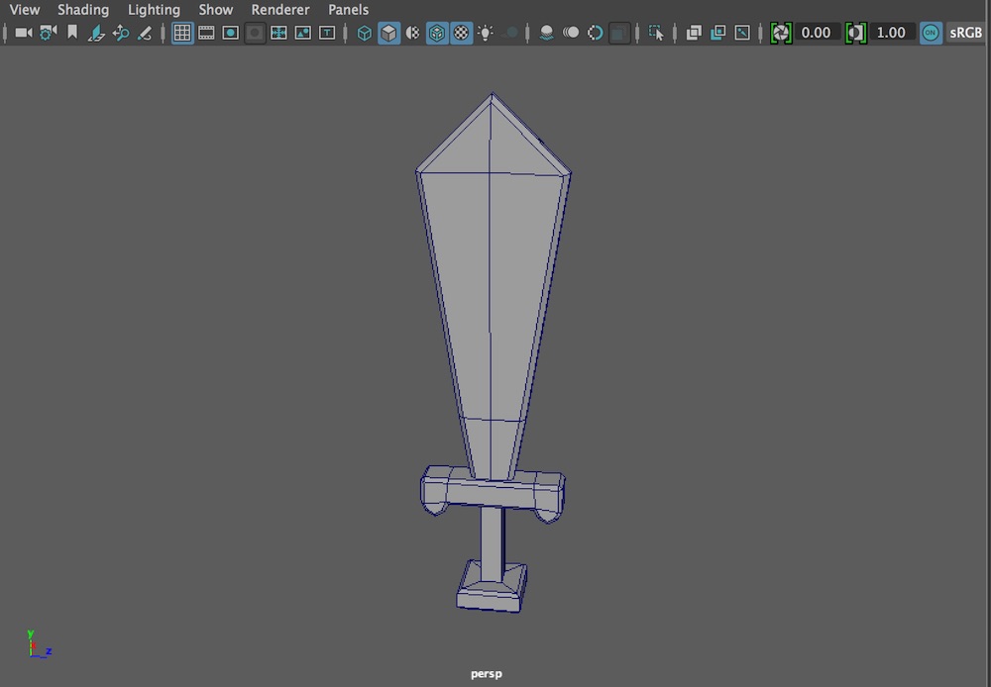Select the 2D Pan/Zoom icon
The image size is (991, 687).
point(120,33)
